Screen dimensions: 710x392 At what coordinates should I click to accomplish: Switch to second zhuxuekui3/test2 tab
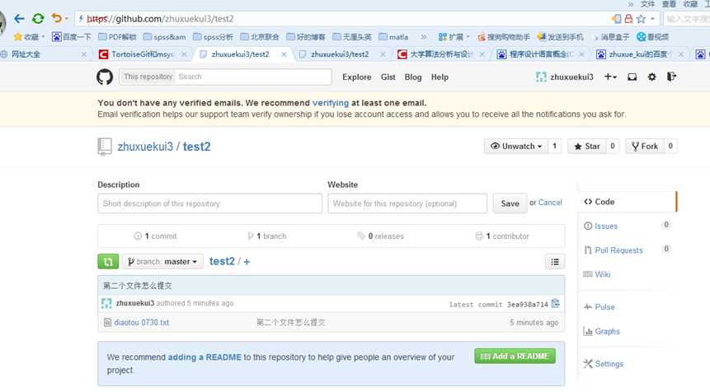pyautogui.click(x=340, y=54)
